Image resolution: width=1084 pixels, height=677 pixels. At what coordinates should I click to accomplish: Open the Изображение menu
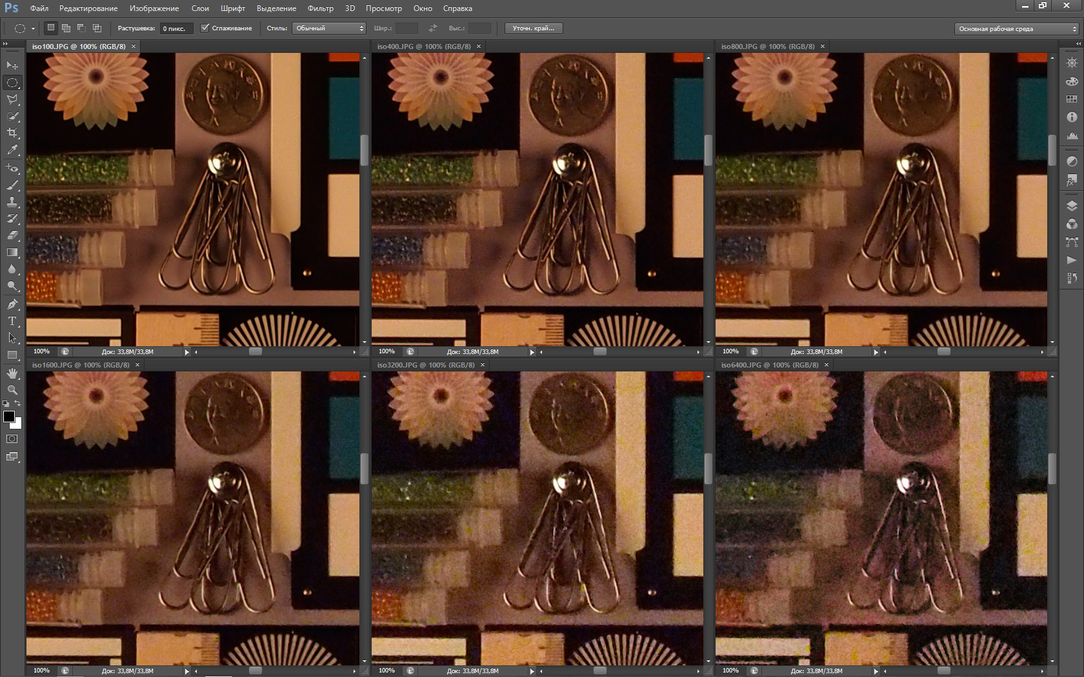coord(154,8)
